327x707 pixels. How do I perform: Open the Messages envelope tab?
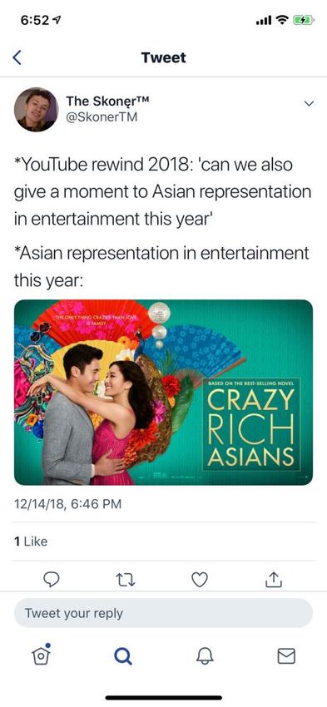click(x=286, y=656)
